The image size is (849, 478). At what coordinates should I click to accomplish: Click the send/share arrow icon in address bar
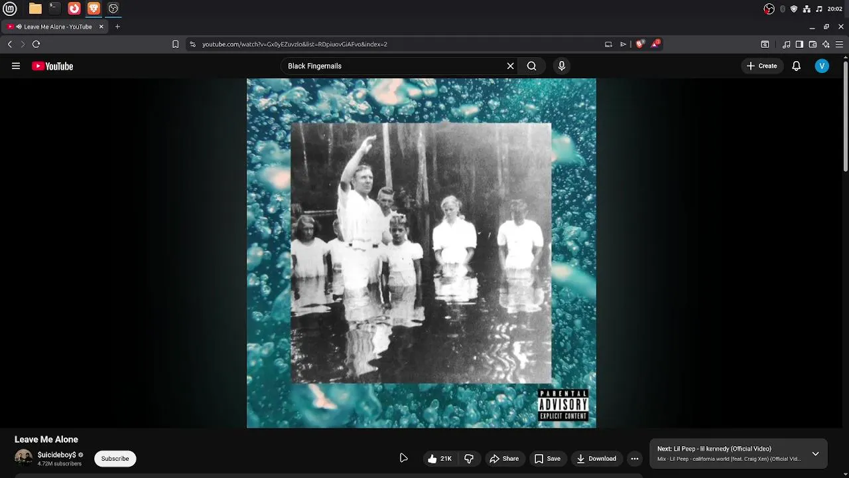pos(623,44)
